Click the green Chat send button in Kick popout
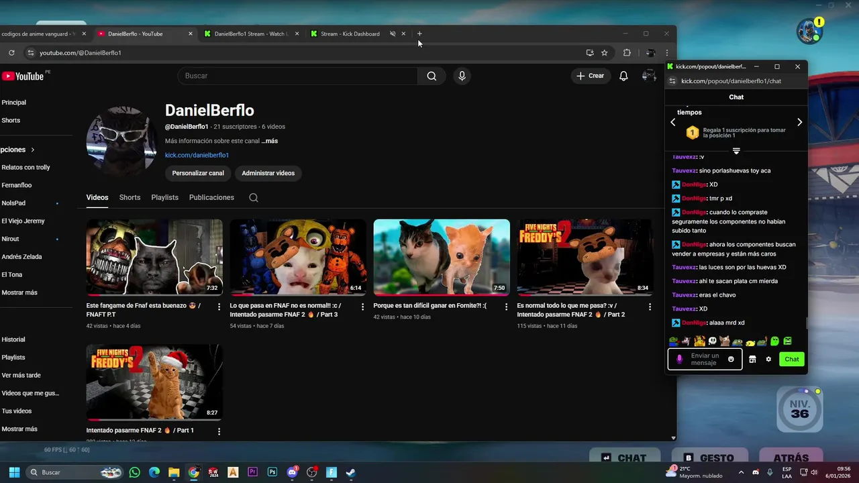 click(x=792, y=359)
